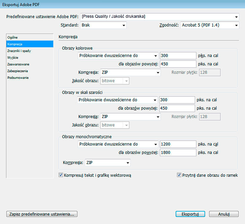Screen dimensions: 245x224
Task: Open the Standard dropdown showing Brak
Action: 103,25
